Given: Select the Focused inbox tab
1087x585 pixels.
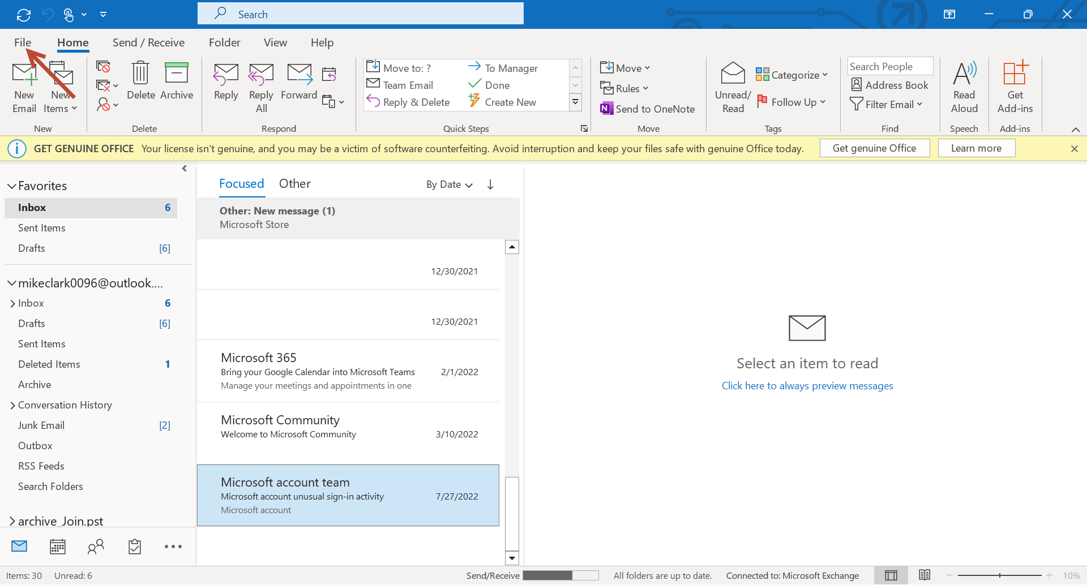Looking at the screenshot, I should tap(241, 183).
